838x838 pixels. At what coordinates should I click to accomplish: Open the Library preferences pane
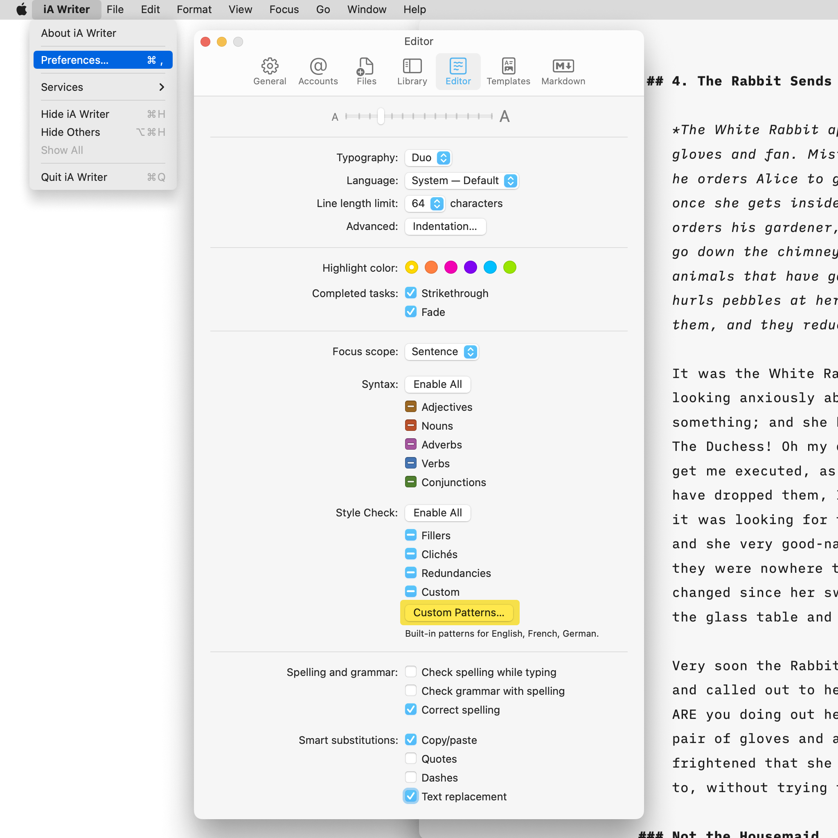pyautogui.click(x=412, y=72)
